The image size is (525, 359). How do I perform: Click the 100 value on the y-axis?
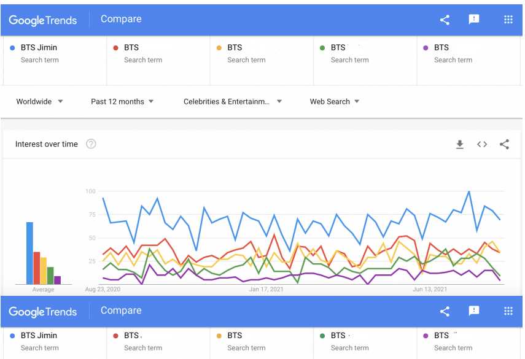(x=90, y=191)
